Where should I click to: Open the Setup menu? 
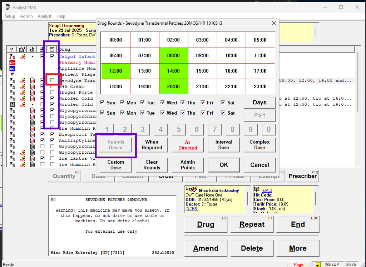tap(10, 16)
